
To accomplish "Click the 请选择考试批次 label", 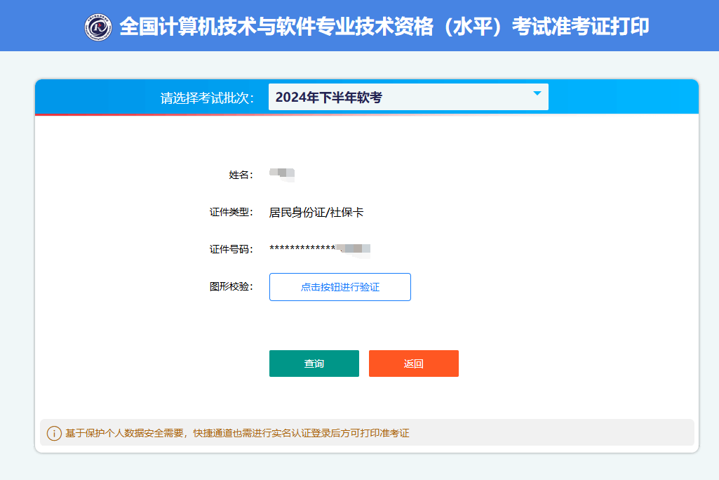I will pyautogui.click(x=207, y=98).
